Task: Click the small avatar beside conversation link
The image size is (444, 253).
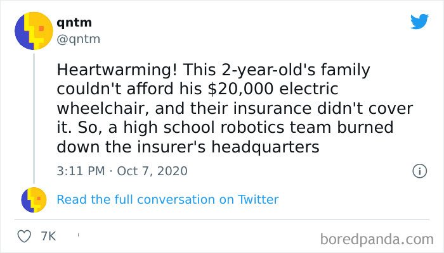Action: click(33, 199)
